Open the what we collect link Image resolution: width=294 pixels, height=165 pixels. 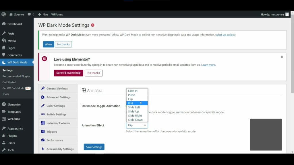tap(225, 35)
